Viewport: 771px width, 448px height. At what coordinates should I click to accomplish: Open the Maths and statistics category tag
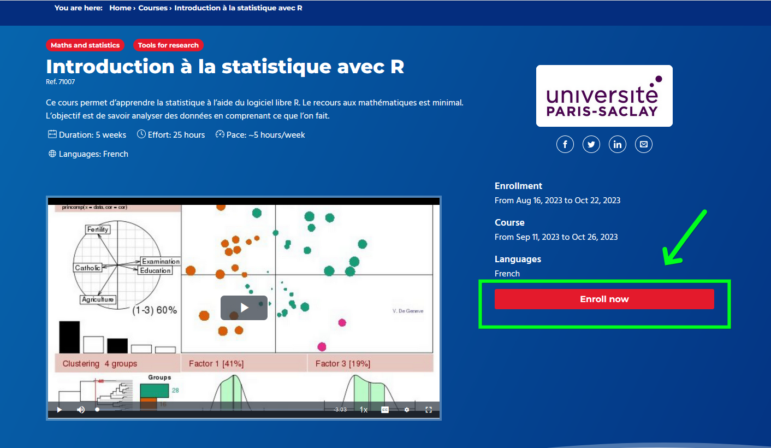[85, 45]
